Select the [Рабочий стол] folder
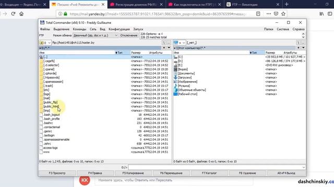The height and width of the screenshot is (187, 334). tap(240, 94)
